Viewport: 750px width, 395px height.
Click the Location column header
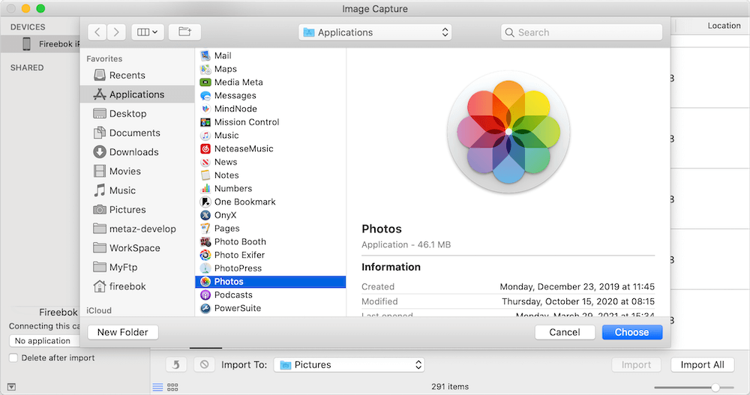[724, 25]
